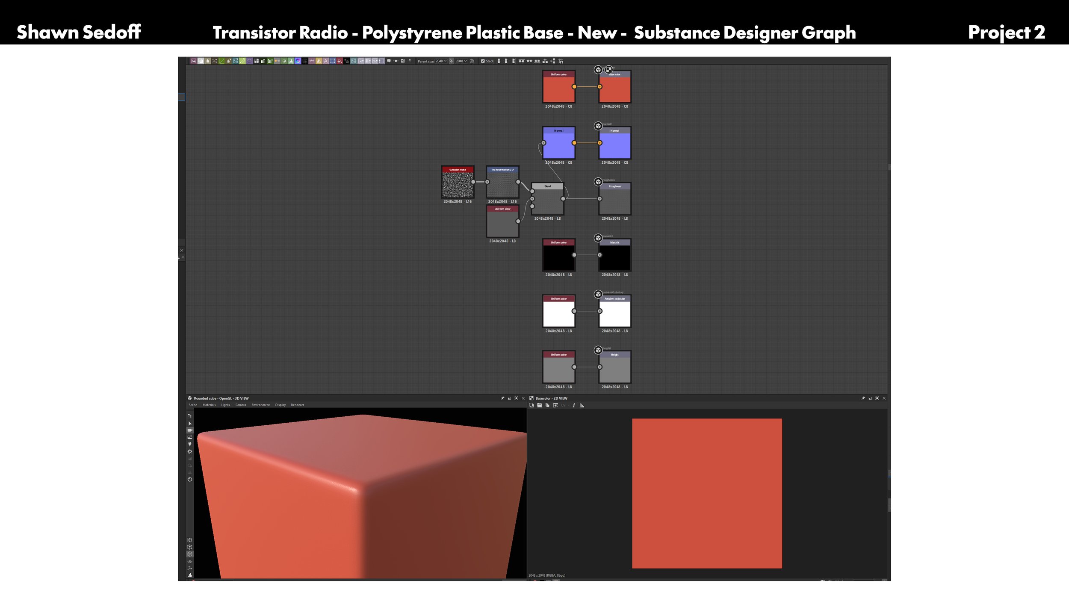
Task: Add a Warp node from the graph toolbar
Action: (354, 61)
